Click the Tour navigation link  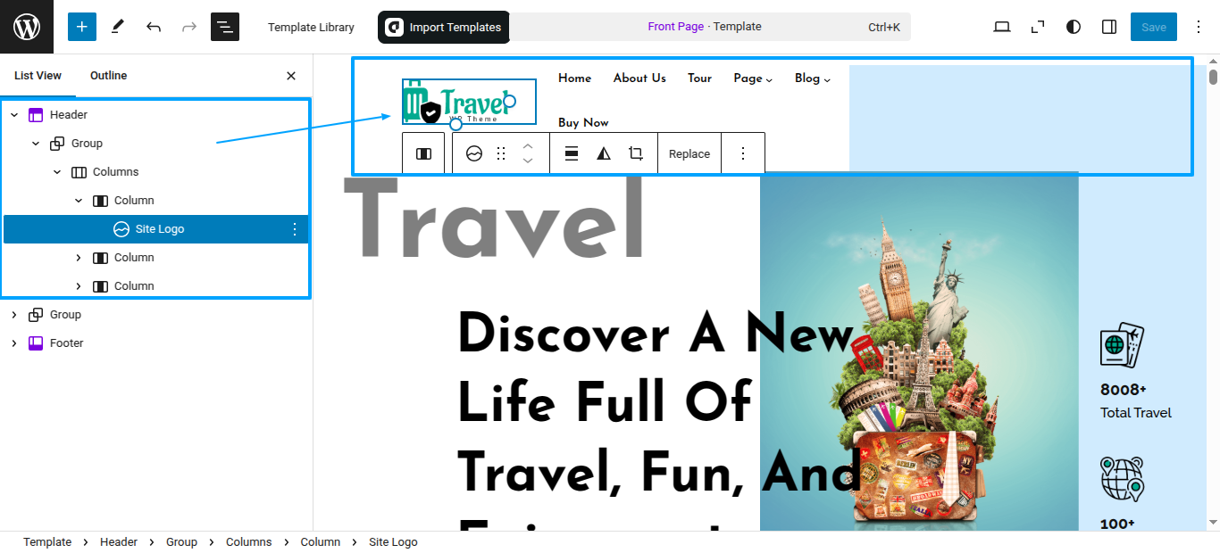[x=699, y=78]
